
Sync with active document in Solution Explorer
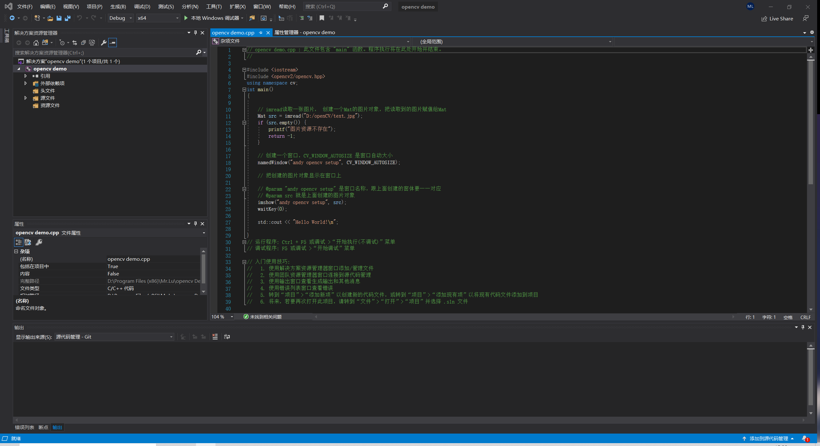click(74, 42)
